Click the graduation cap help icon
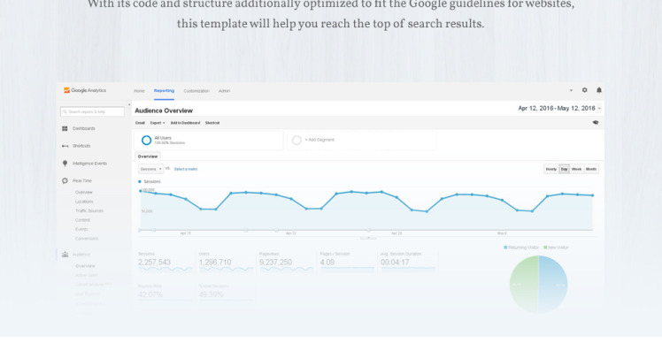This screenshot has height=343, width=662. (x=596, y=123)
